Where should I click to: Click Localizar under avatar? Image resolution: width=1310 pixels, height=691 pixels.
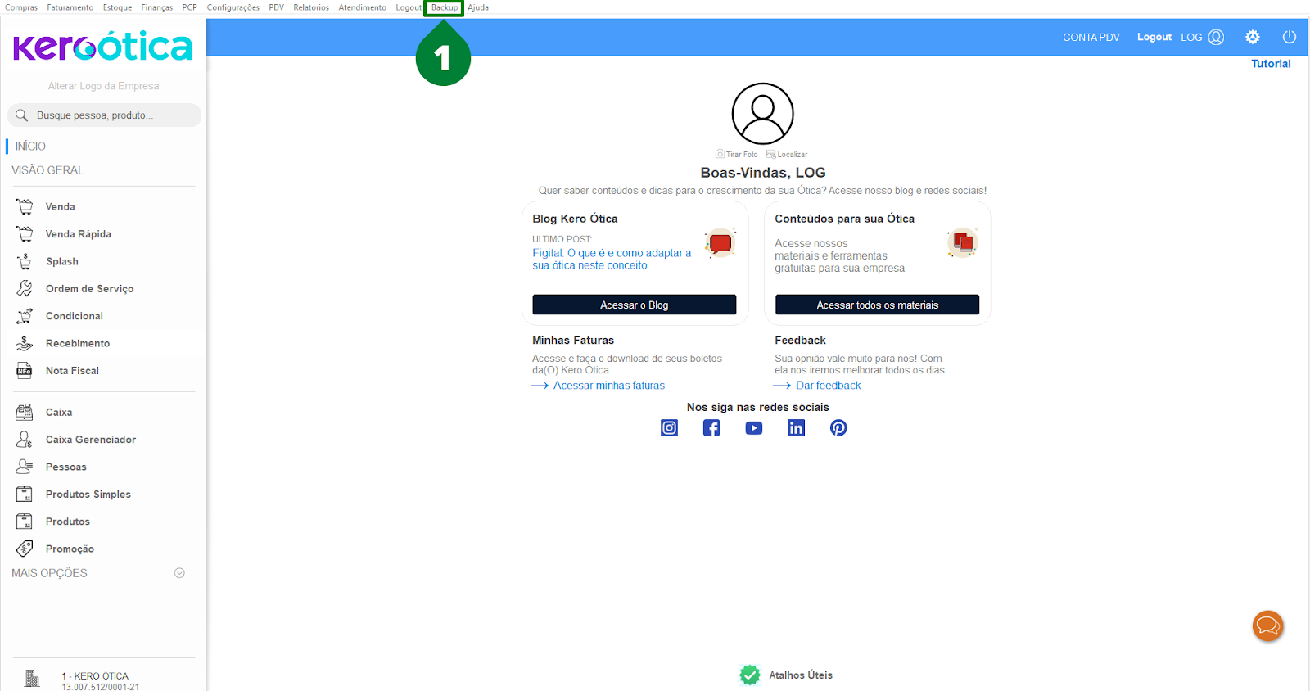[787, 154]
